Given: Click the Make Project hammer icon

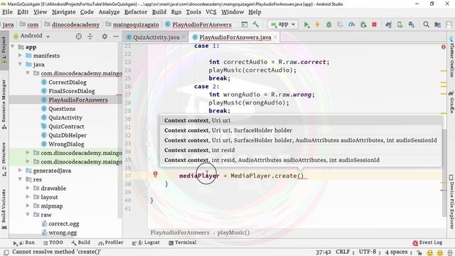Looking at the screenshot, I should (256, 24).
